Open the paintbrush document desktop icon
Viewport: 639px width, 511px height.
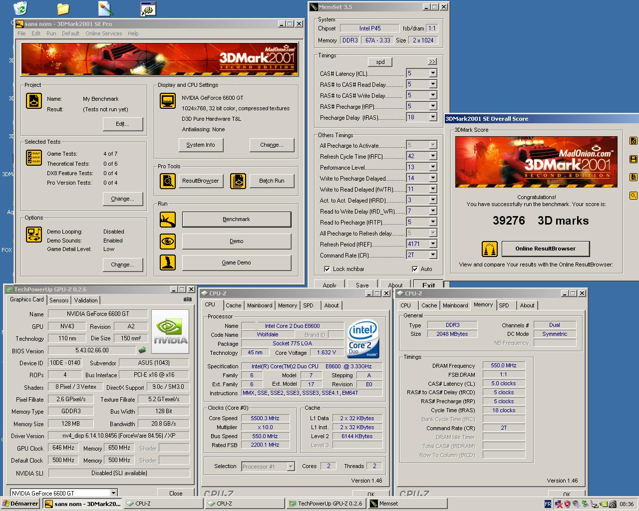pos(105,8)
